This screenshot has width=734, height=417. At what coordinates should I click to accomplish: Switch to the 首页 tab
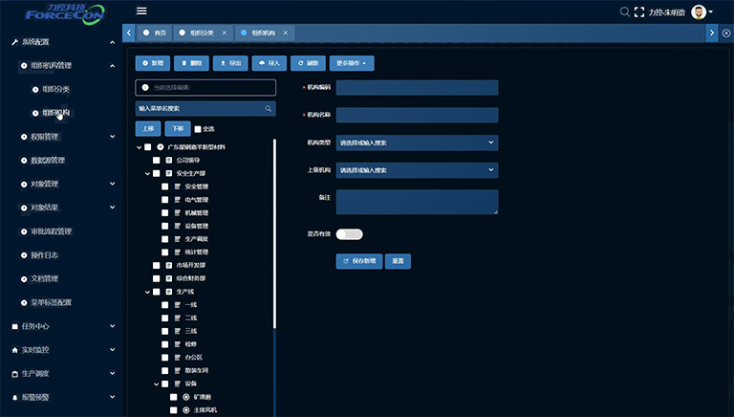[x=154, y=33]
